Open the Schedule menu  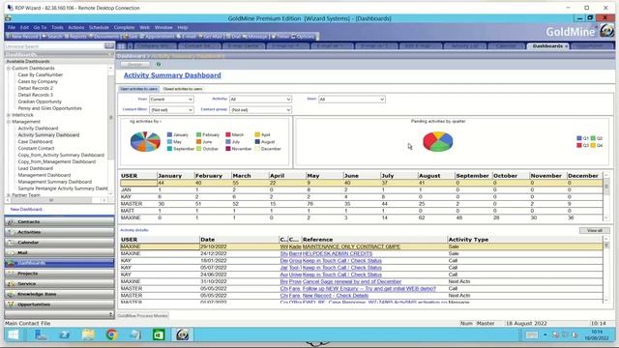(x=99, y=27)
